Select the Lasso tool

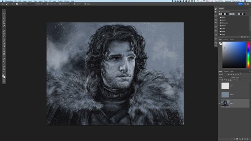(x=4, y=18)
